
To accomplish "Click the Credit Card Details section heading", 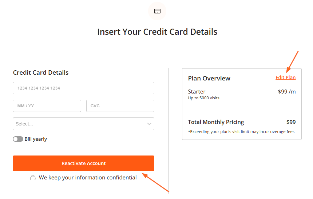I will tap(41, 72).
